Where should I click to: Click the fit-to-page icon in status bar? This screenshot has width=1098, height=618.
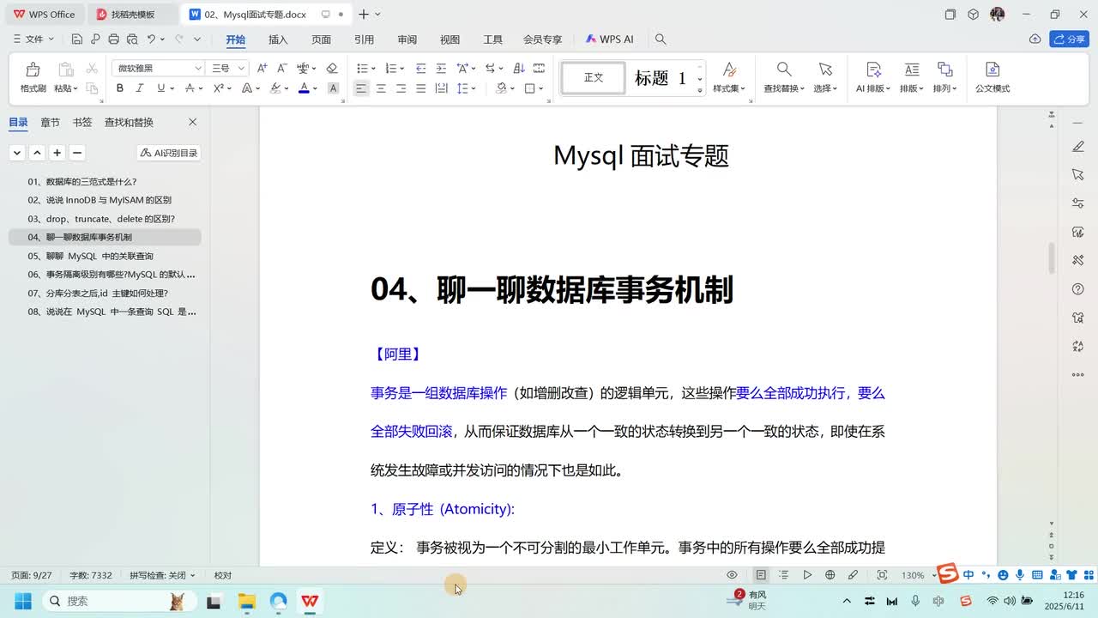point(882,575)
